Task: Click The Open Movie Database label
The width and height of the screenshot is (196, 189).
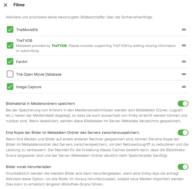Action: tap(39, 74)
